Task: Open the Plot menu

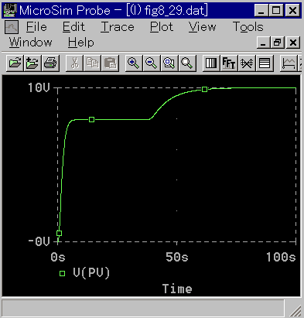Action: (162, 27)
